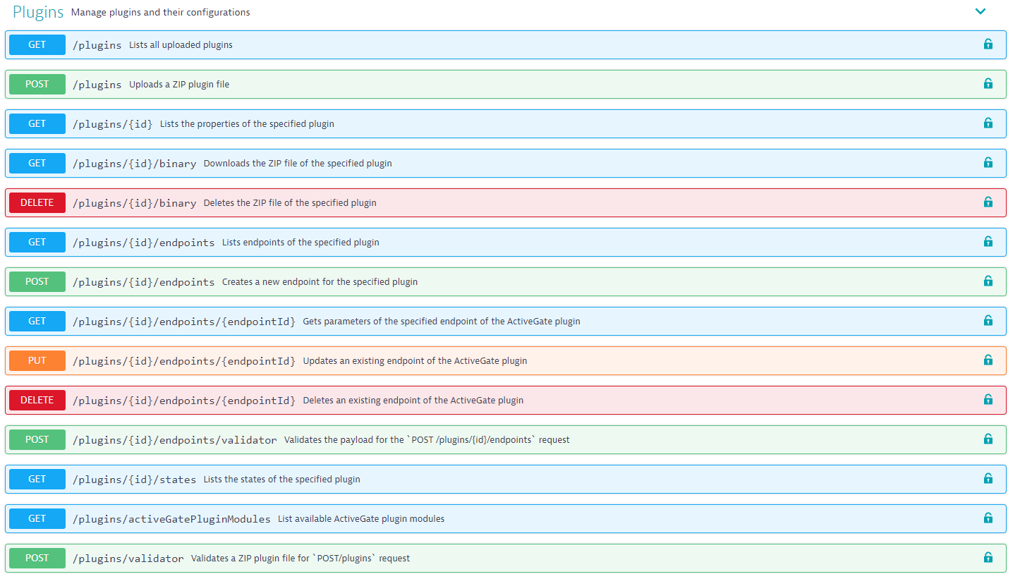Open the /plugins/{id} path link

(113, 124)
